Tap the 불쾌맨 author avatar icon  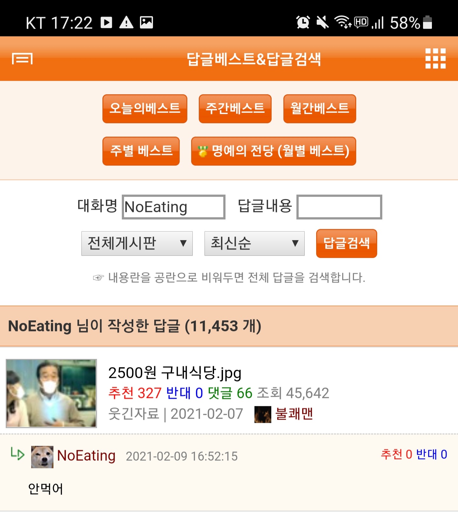pyautogui.click(x=263, y=415)
